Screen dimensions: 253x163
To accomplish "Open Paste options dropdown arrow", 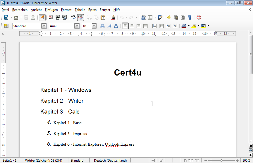I will click(108, 17).
